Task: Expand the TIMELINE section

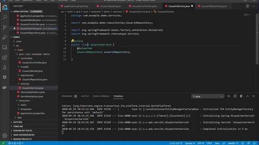Action: [34, 126]
